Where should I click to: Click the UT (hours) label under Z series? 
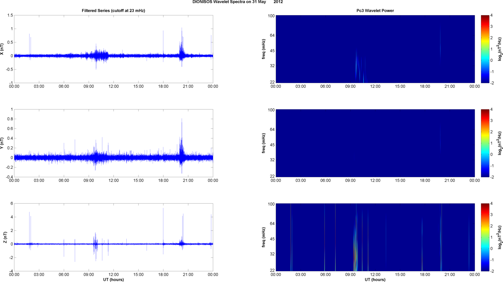pos(113,279)
